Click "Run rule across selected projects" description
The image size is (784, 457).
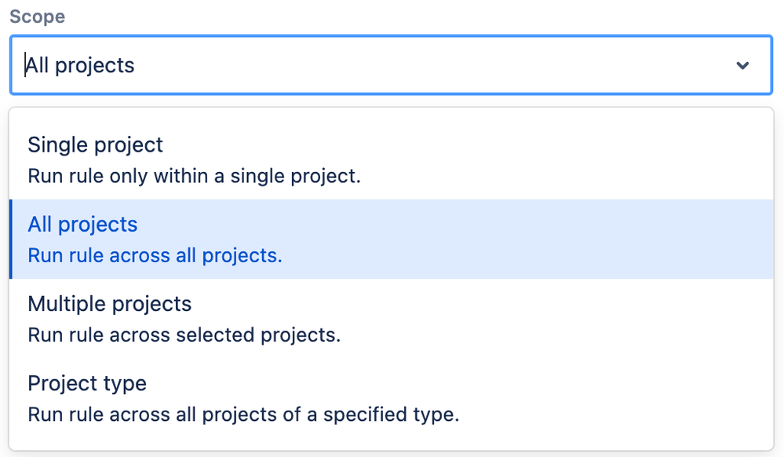(x=184, y=335)
